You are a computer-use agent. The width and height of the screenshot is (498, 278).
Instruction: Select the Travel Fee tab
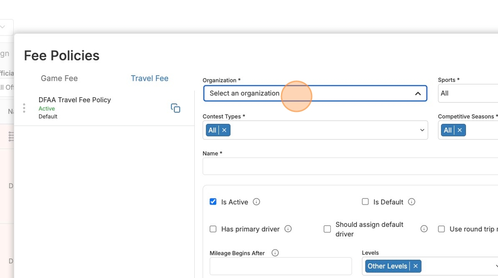(149, 78)
